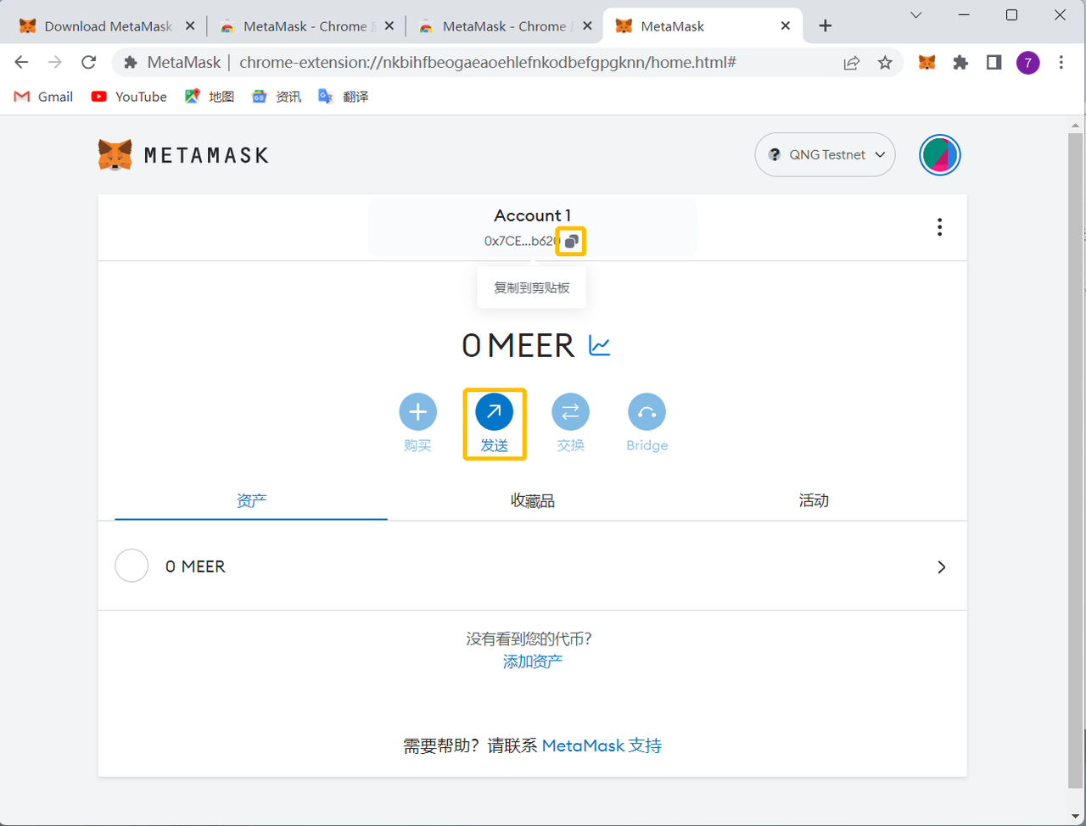Viewport: 1086px width, 826px height.
Task: Open Chrome extensions puzzle icon
Action: click(x=960, y=62)
